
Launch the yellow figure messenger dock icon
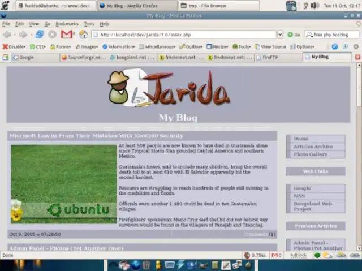click(158, 265)
